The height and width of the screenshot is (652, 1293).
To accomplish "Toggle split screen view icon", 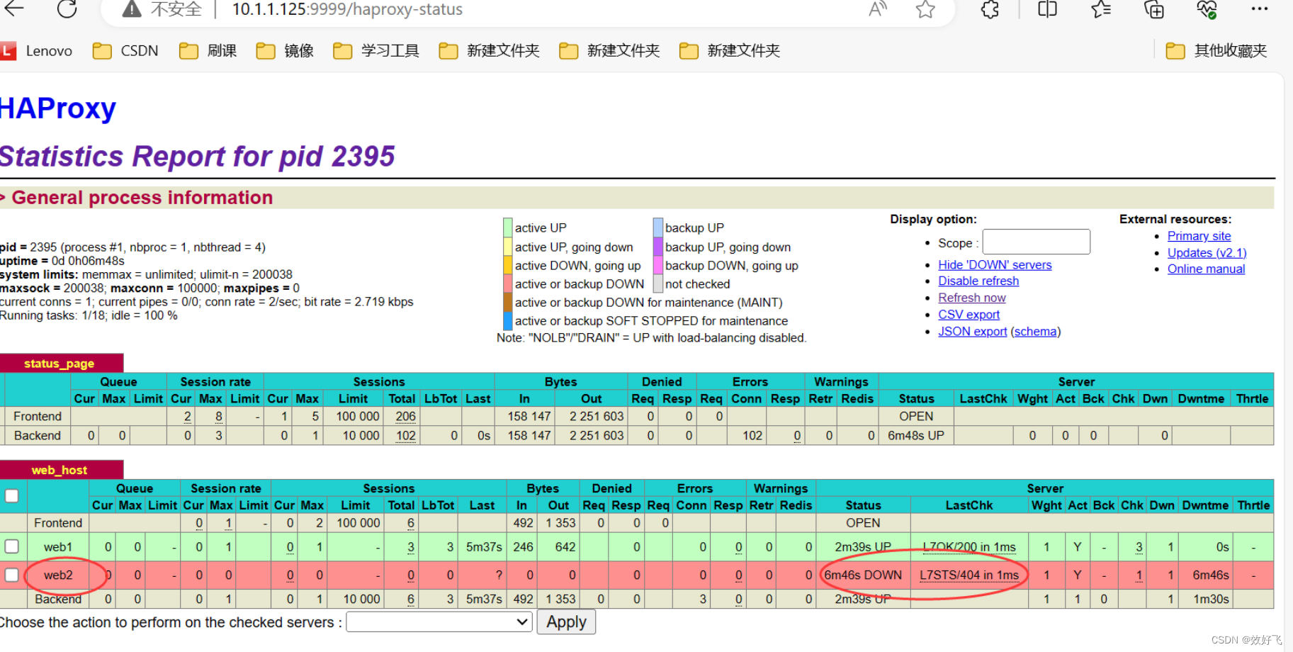I will [1047, 9].
